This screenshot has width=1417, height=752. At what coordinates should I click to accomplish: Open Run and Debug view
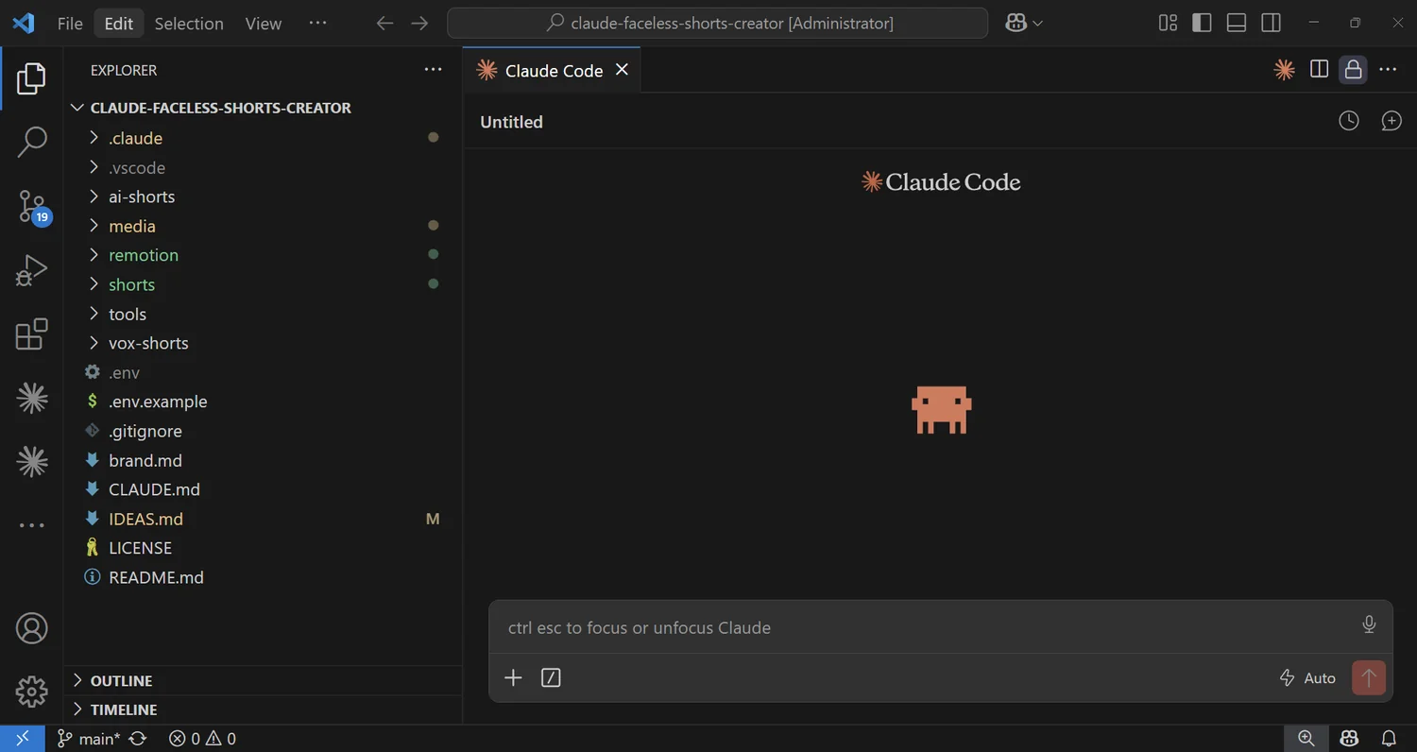[31, 270]
